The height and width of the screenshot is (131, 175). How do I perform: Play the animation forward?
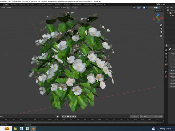coord(70,116)
